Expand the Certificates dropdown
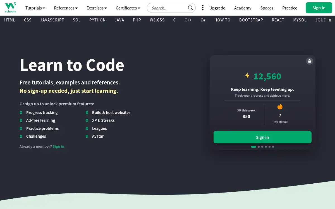 pyautogui.click(x=128, y=8)
